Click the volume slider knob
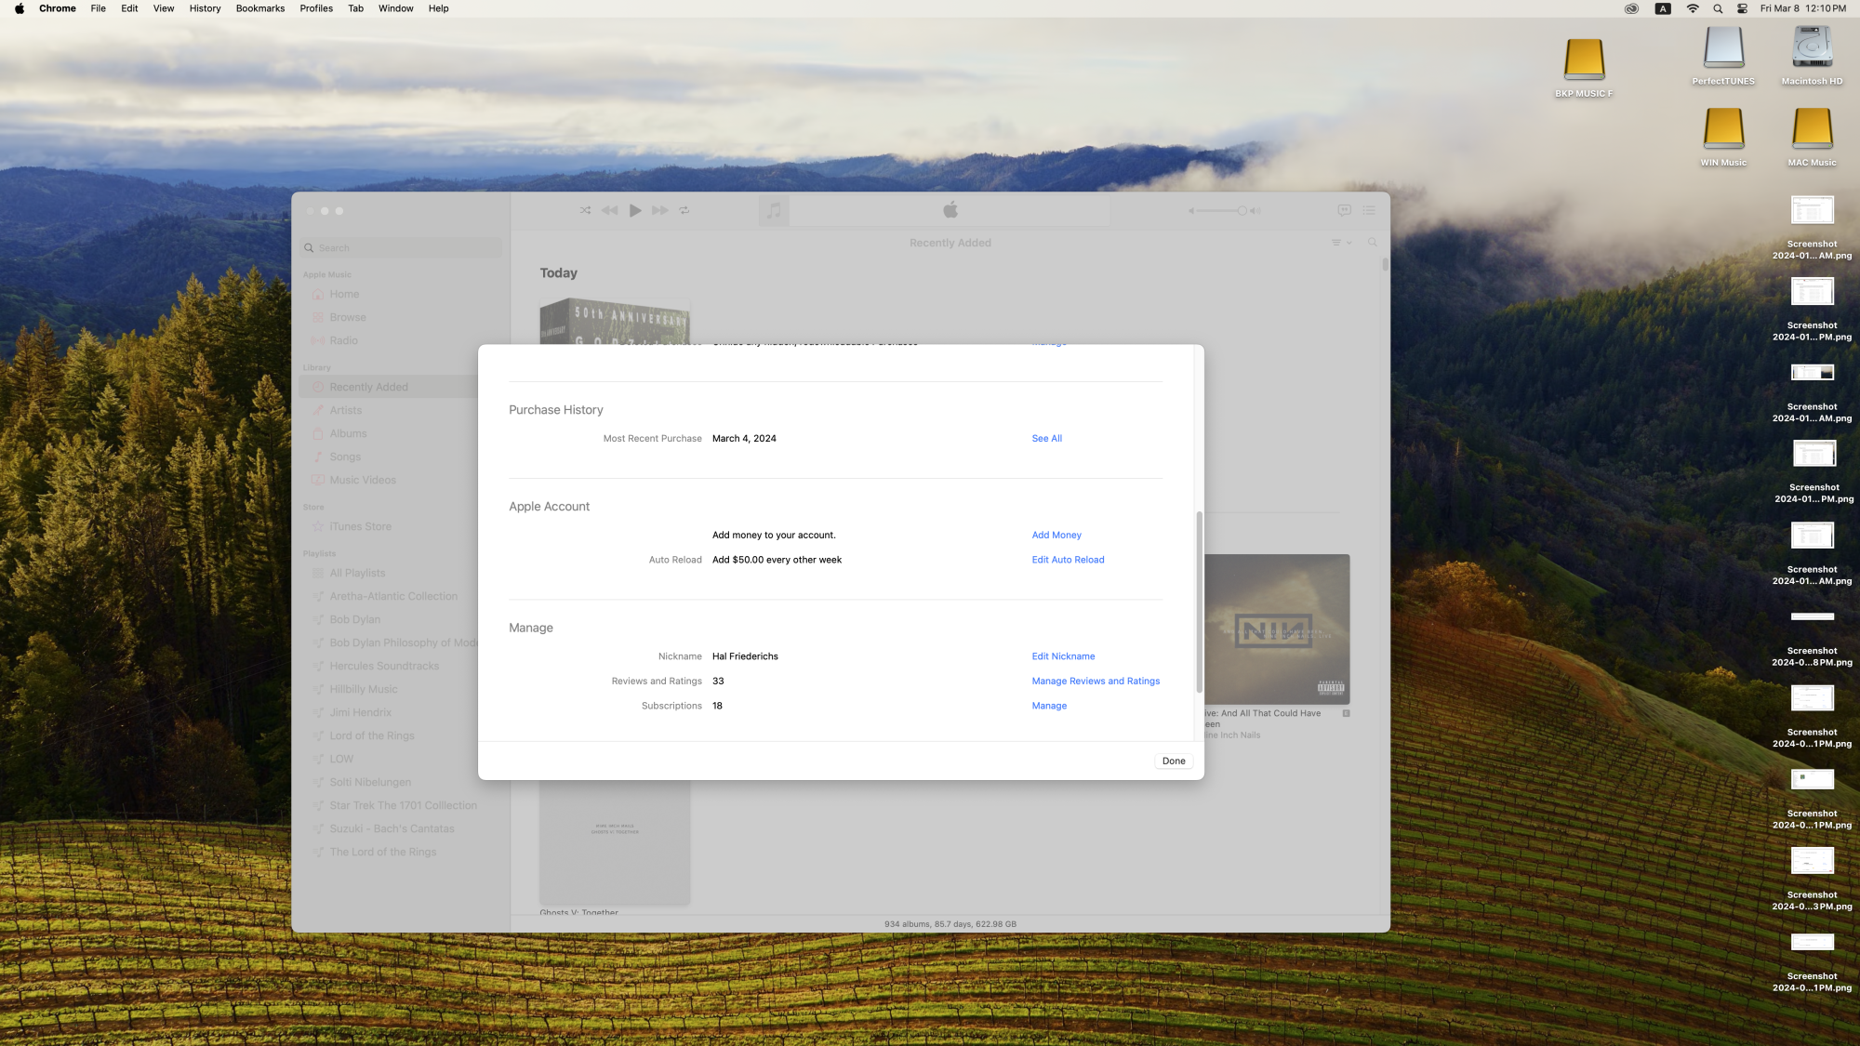Image resolution: width=1860 pixels, height=1046 pixels. coord(1242,211)
